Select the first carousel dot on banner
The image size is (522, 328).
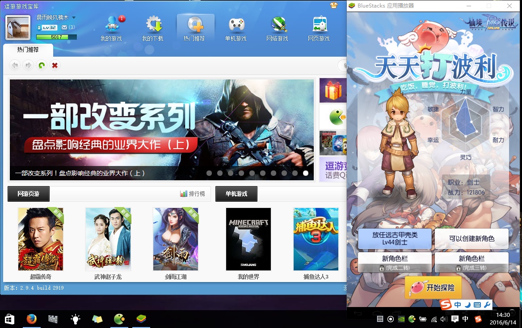point(209,173)
